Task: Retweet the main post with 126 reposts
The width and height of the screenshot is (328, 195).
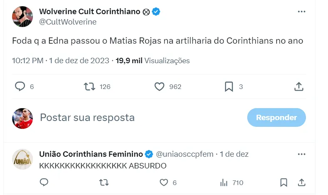Action: tap(89, 86)
